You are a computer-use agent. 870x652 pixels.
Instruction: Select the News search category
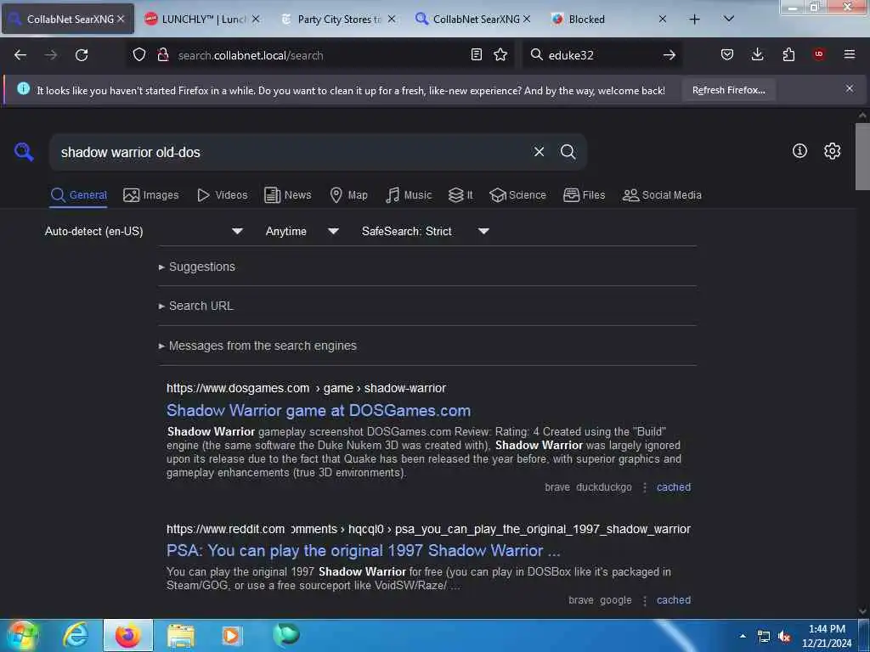tap(287, 195)
